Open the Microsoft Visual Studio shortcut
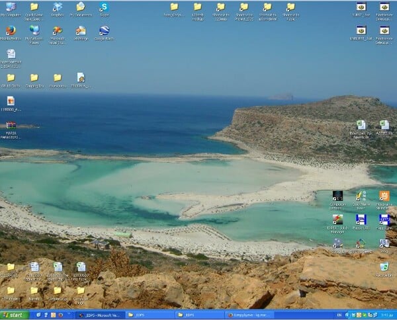The image size is (397, 320). point(58,31)
